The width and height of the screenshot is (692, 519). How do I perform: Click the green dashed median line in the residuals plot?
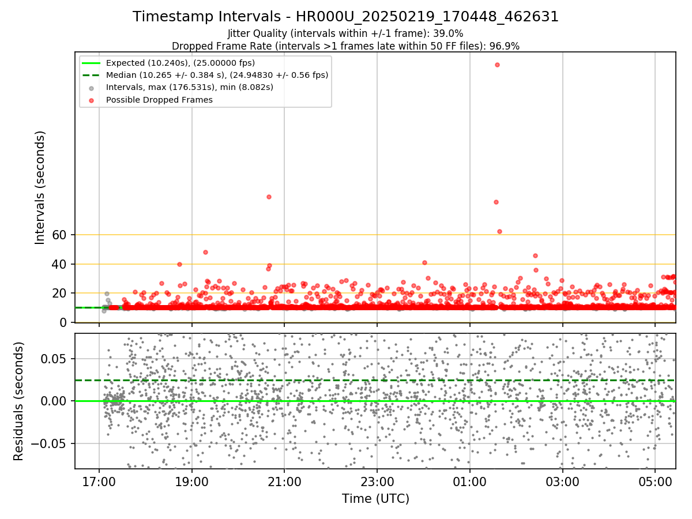375,380
